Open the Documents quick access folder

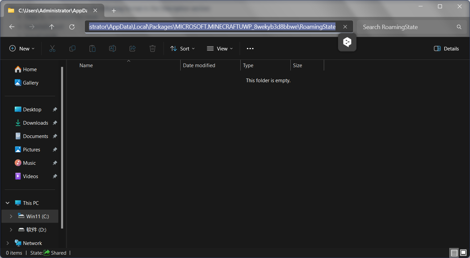[x=32, y=136]
